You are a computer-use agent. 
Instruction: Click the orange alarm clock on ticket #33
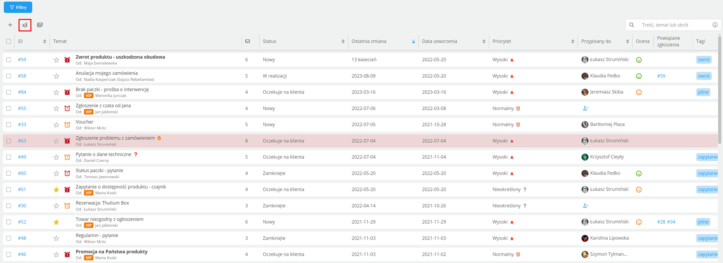click(x=67, y=125)
